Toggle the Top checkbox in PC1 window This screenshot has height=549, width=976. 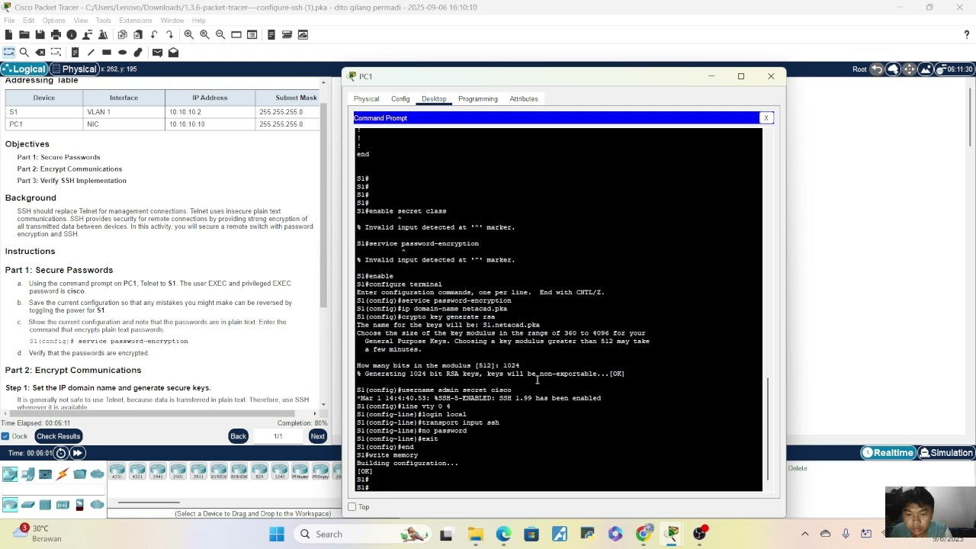pos(352,507)
